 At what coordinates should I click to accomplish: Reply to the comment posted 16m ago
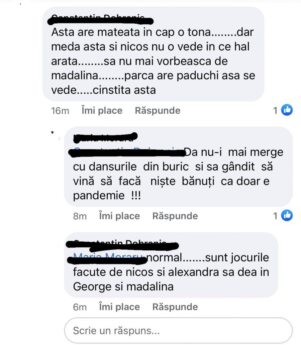click(158, 110)
